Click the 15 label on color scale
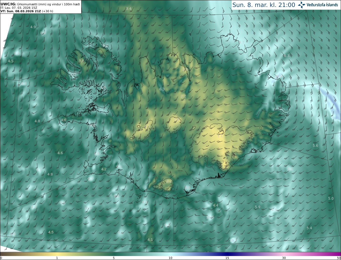 click(227, 258)
